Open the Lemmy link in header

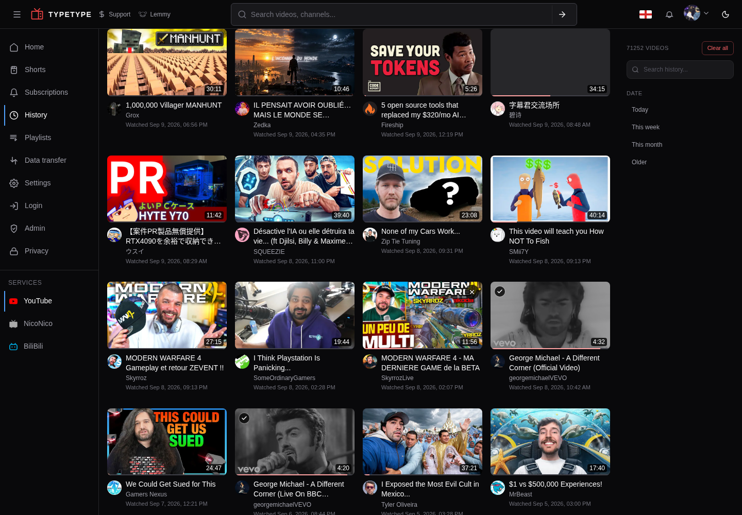(155, 14)
